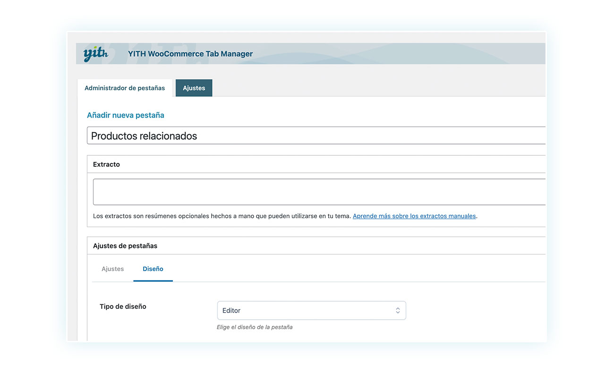Select the Diseño sub-tab
The width and height of the screenshot is (614, 373).
click(x=153, y=269)
